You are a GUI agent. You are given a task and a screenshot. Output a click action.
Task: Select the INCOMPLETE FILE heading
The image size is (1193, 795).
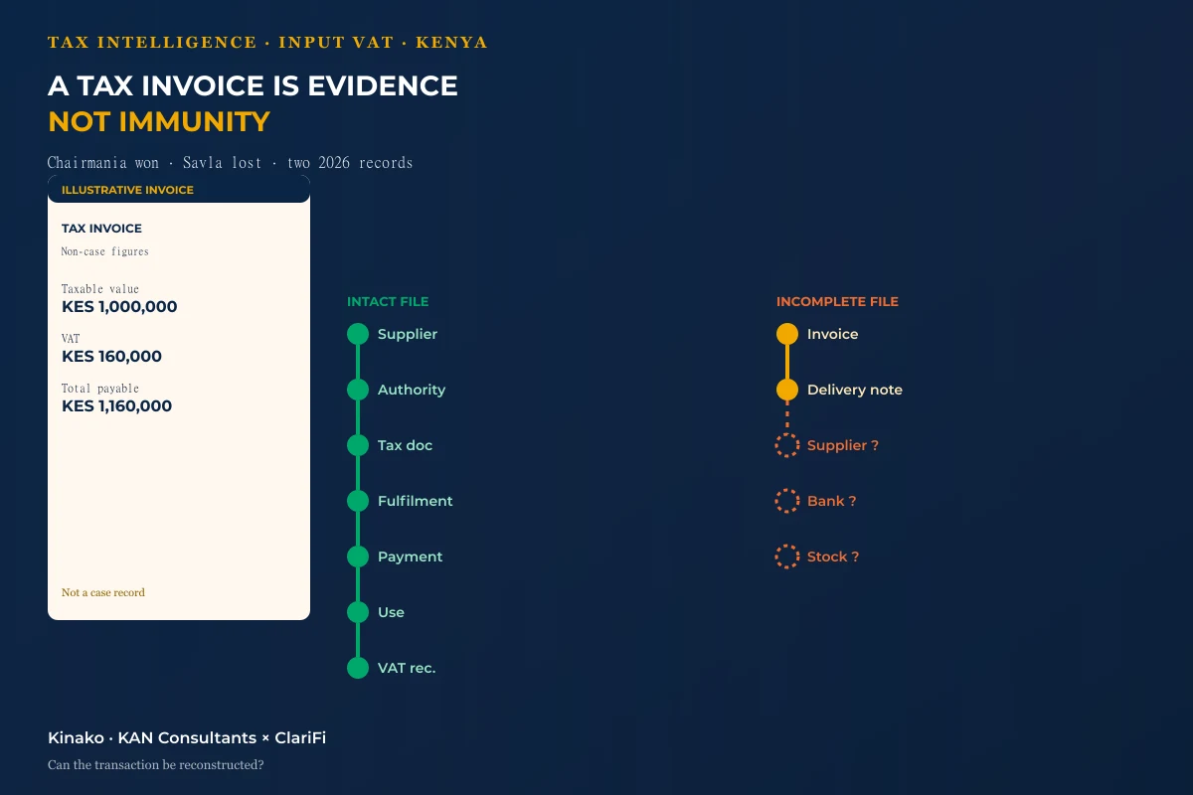tap(837, 301)
